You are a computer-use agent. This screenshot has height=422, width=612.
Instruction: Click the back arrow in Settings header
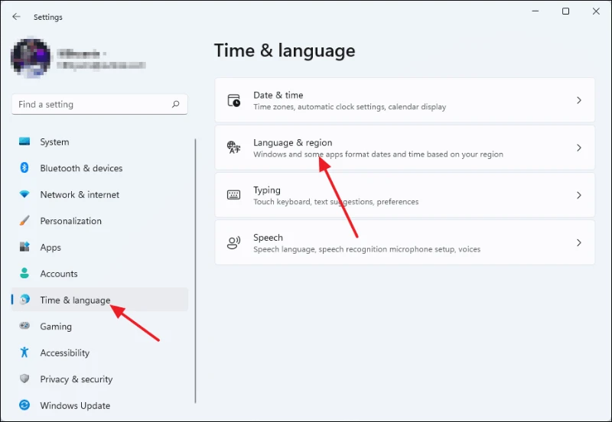click(x=16, y=17)
